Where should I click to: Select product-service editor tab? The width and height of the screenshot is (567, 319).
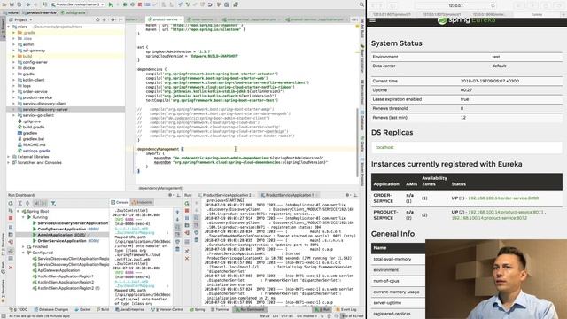pos(165,19)
